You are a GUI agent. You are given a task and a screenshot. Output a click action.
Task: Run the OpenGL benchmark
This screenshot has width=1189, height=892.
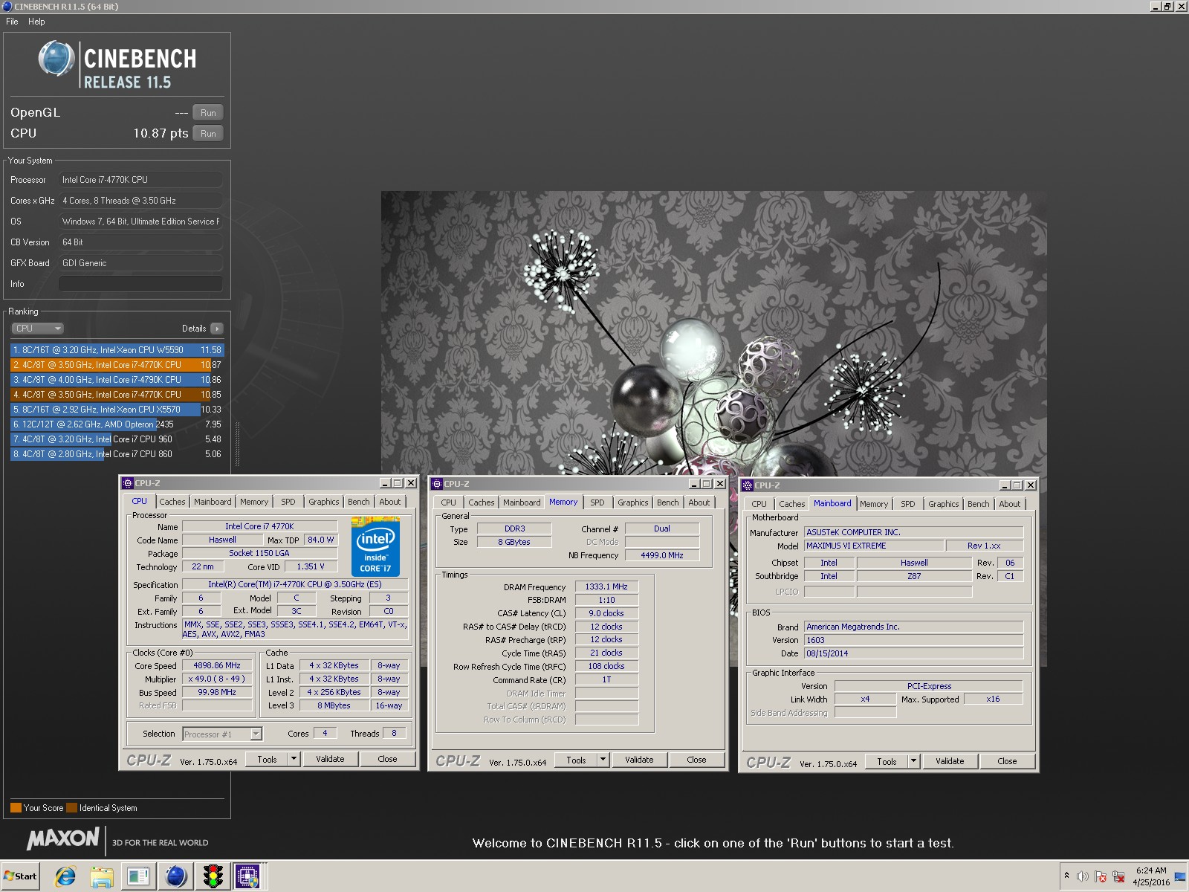[208, 113]
